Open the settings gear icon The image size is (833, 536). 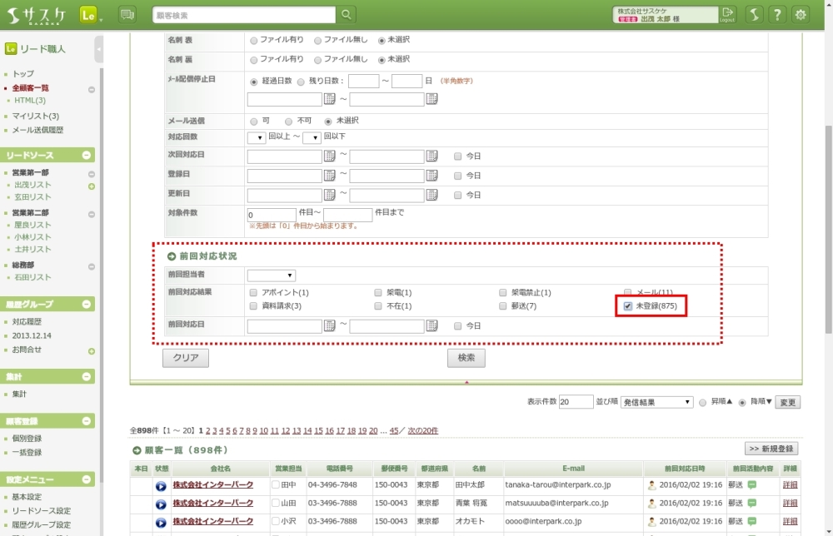point(801,15)
